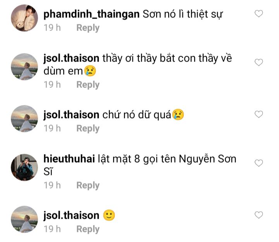Open jsol.thaison username on smiley comment
The height and width of the screenshot is (242, 279).
[71, 216]
